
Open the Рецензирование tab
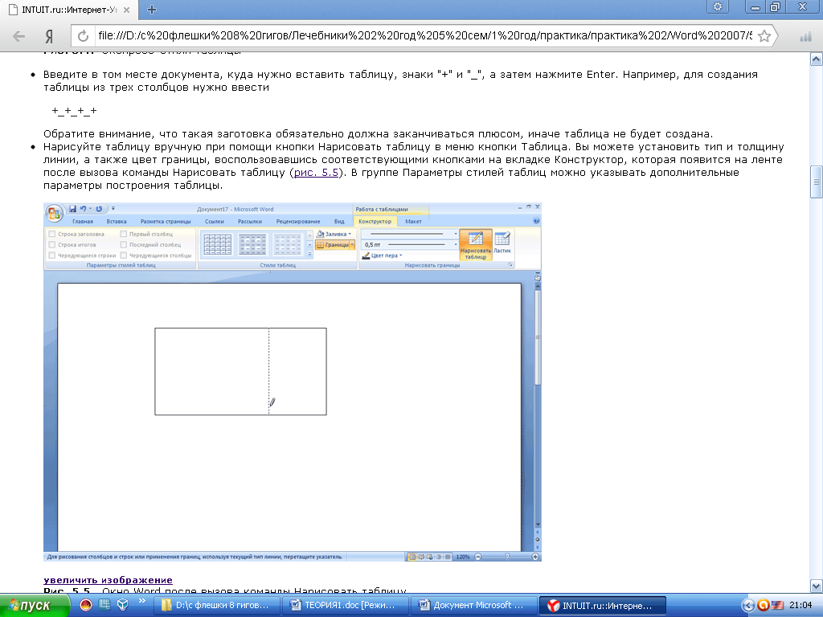[298, 222]
